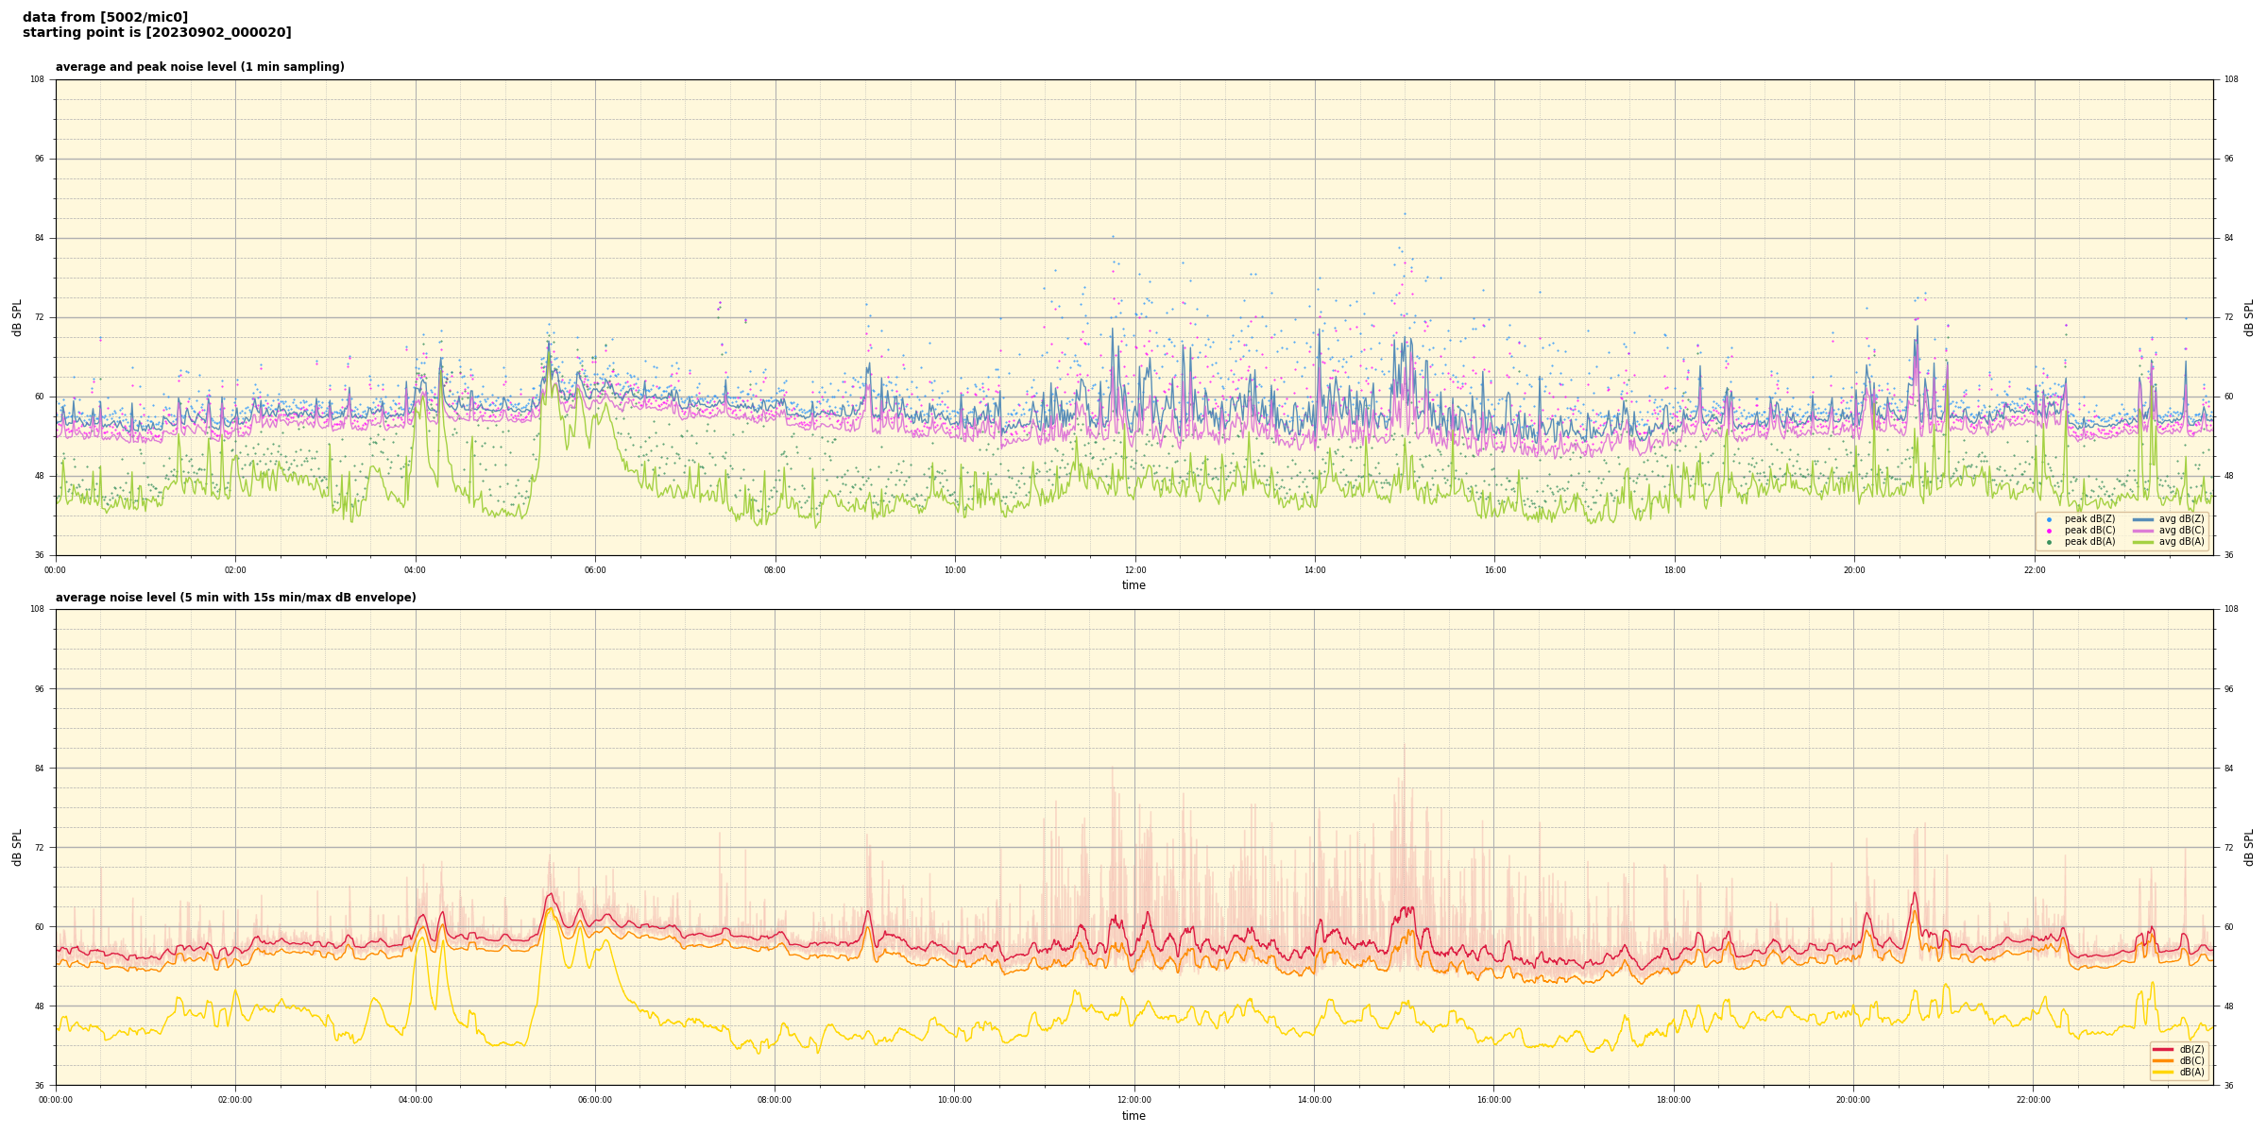Click the red dB(Z) swatch in lower legend
The width and height of the screenshot is (2267, 1133).
coord(2163,1049)
